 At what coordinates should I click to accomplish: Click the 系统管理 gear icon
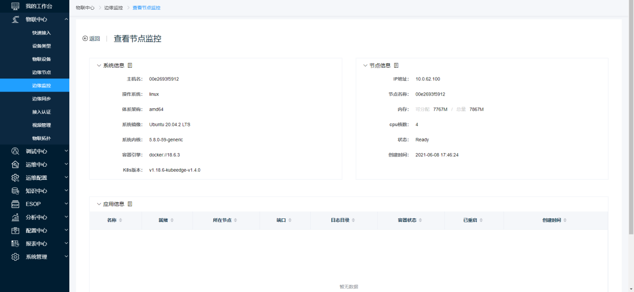coord(15,257)
